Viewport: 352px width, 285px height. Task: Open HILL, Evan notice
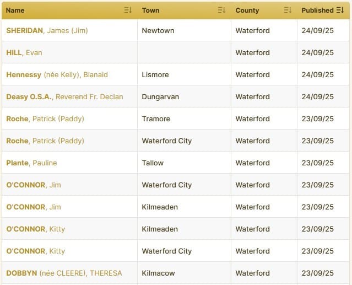click(x=24, y=52)
